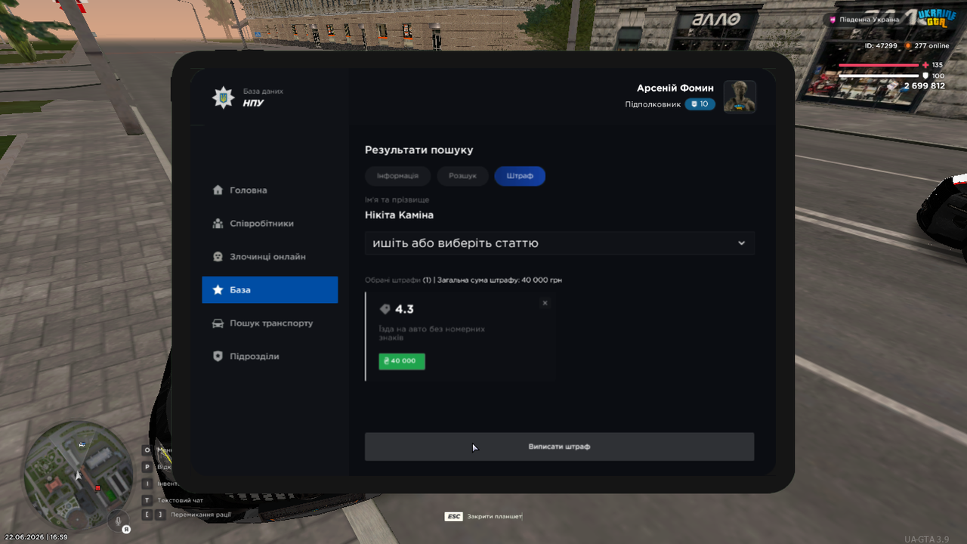Click the tag icon next to 4.3
This screenshot has width=967, height=544.
click(385, 309)
